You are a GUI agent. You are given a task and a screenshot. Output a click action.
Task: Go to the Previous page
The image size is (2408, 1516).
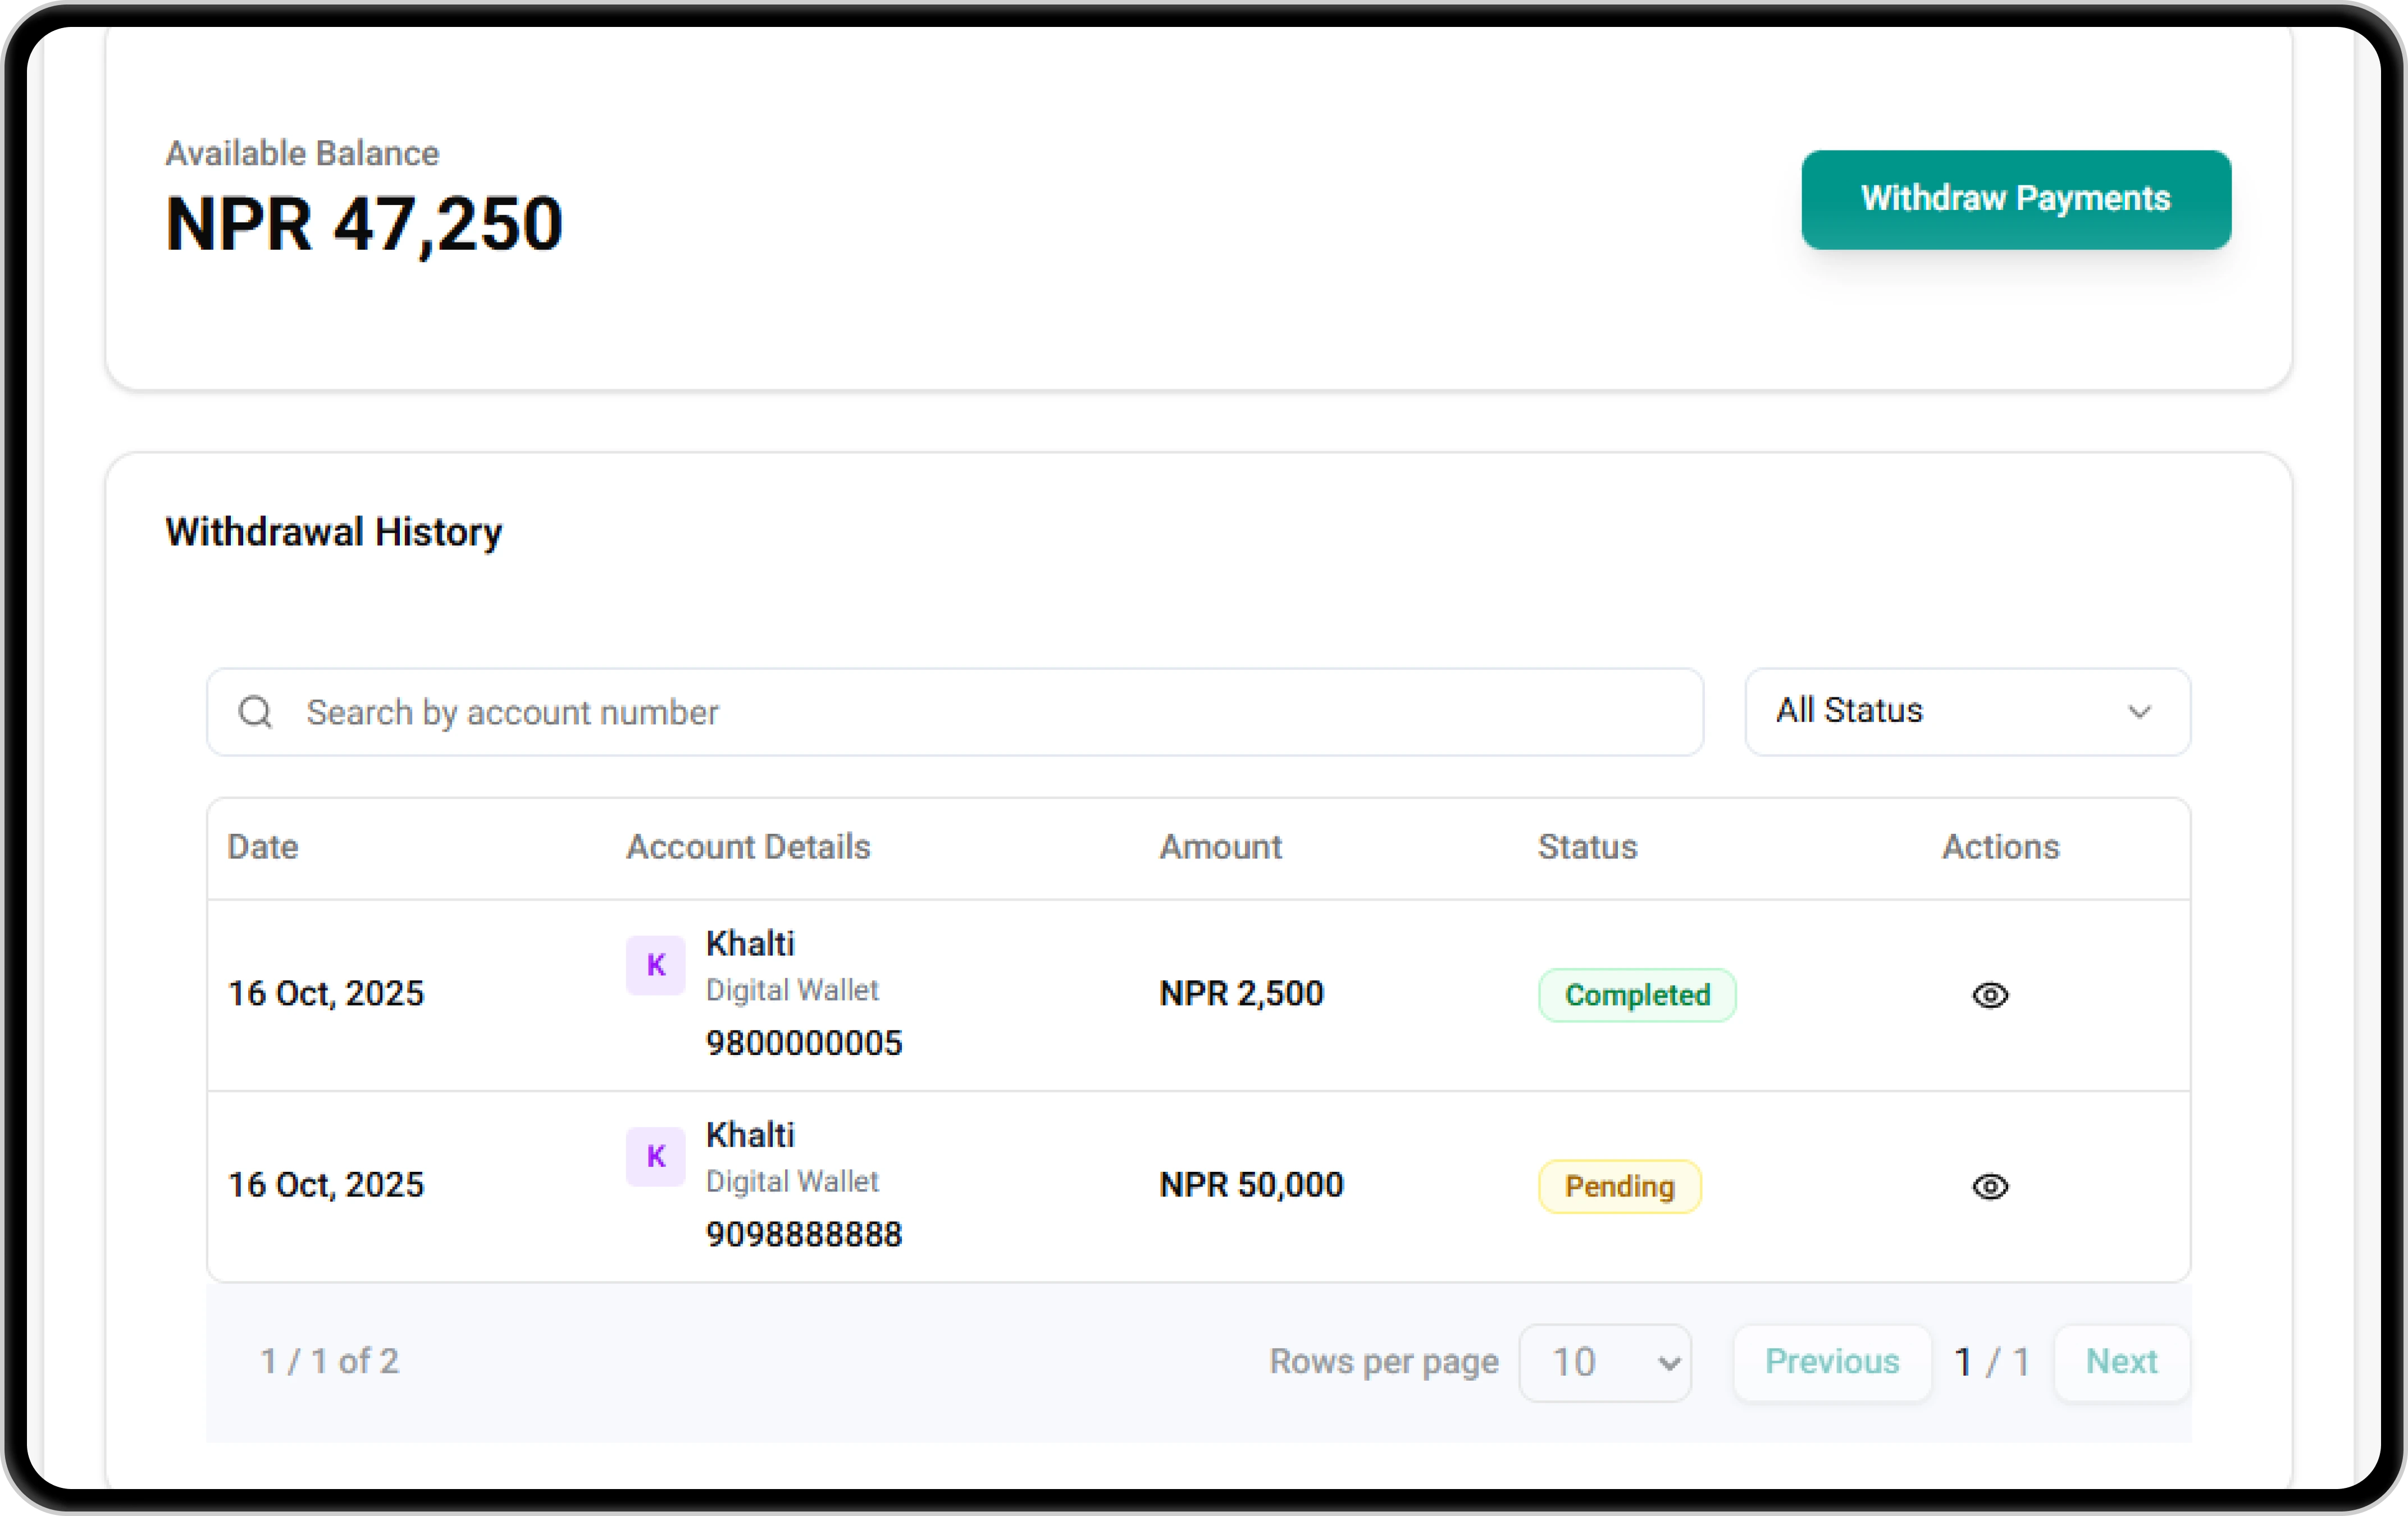coord(1831,1362)
